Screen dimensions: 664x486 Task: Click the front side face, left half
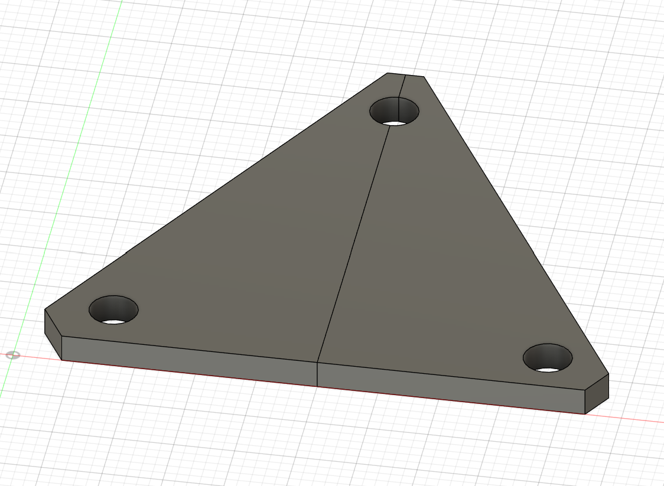(189, 362)
